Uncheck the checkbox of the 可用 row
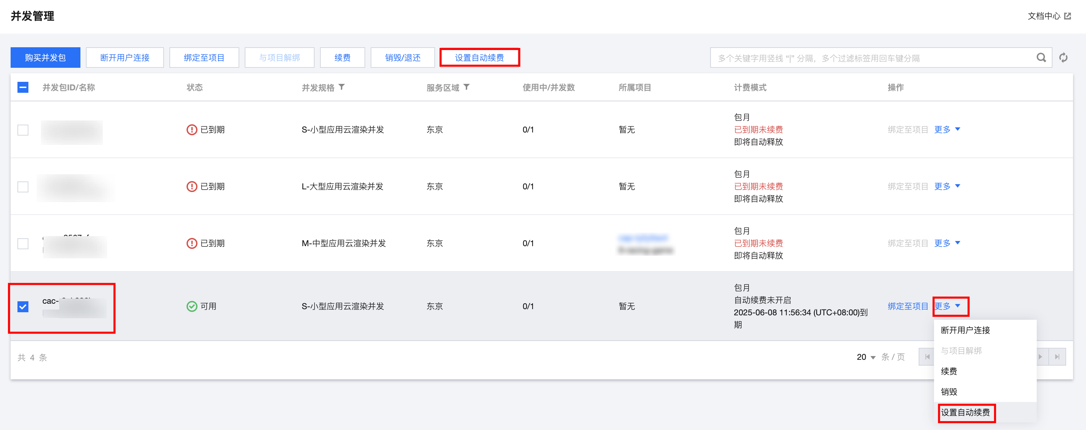Image resolution: width=1086 pixels, height=430 pixels. [x=23, y=306]
